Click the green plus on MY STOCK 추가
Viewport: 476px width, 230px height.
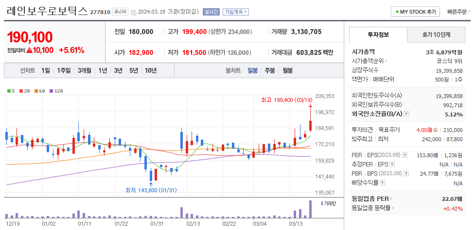tap(397, 12)
